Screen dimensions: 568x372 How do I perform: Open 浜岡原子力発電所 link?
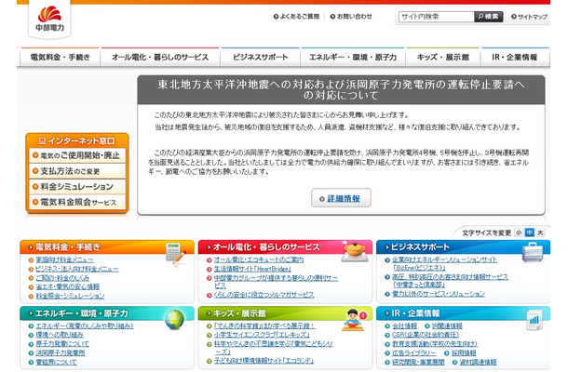coord(61,352)
